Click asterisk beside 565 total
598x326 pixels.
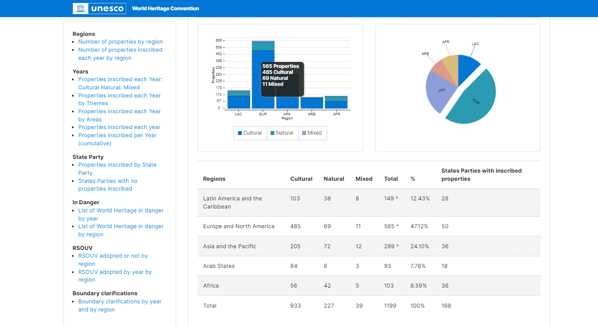[397, 226]
